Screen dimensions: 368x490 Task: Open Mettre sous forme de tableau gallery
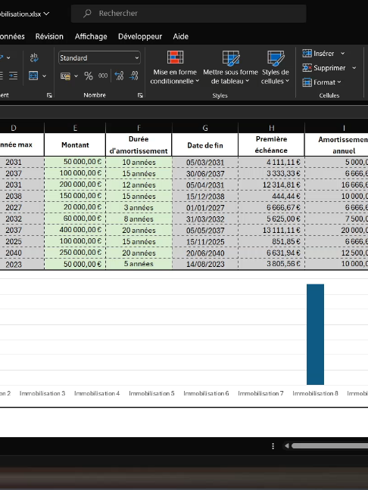pyautogui.click(x=230, y=67)
